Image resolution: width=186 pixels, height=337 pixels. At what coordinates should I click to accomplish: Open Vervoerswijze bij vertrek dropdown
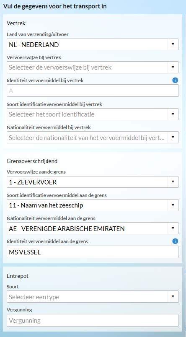click(92, 67)
